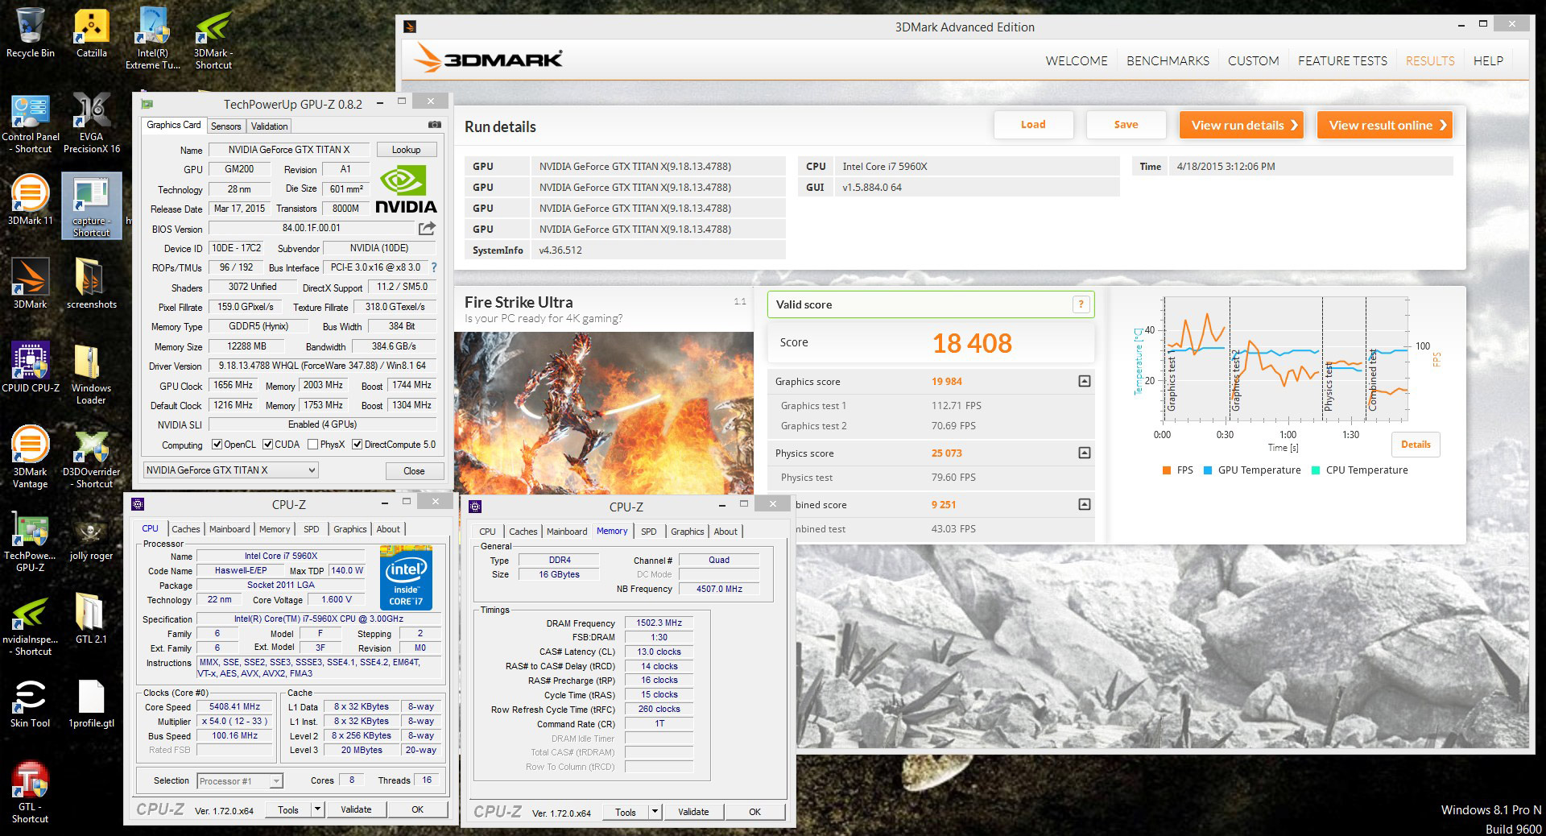1546x836 pixels.
Task: Go to the CUSTOM section in 3DMark
Action: click(x=1253, y=61)
